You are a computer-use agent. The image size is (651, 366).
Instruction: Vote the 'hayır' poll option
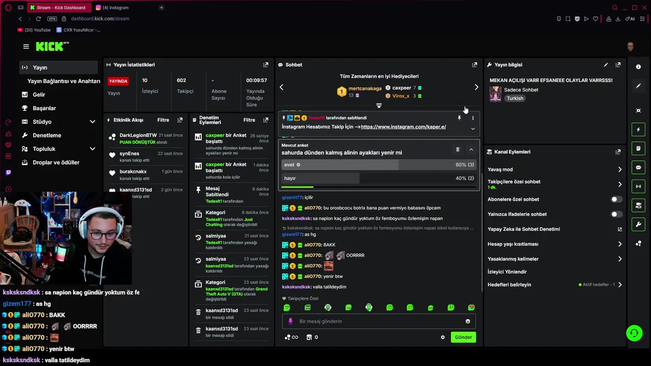(x=379, y=178)
